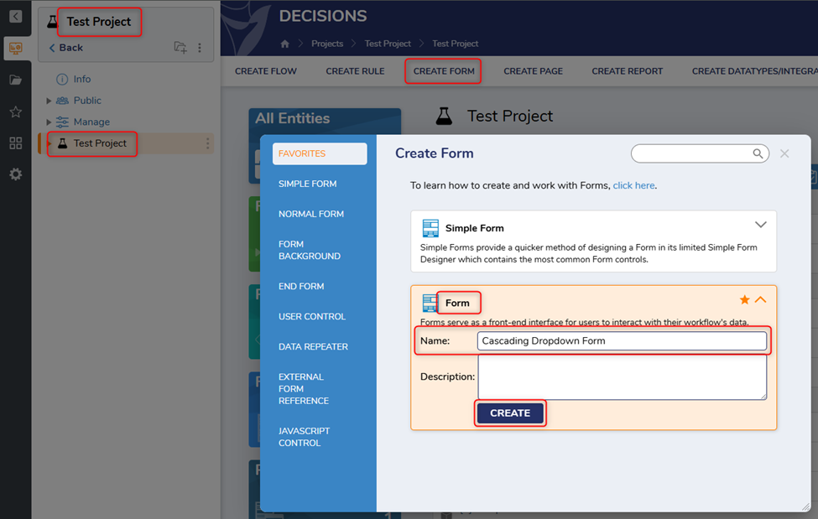Expand the Manage tree node

(x=49, y=122)
